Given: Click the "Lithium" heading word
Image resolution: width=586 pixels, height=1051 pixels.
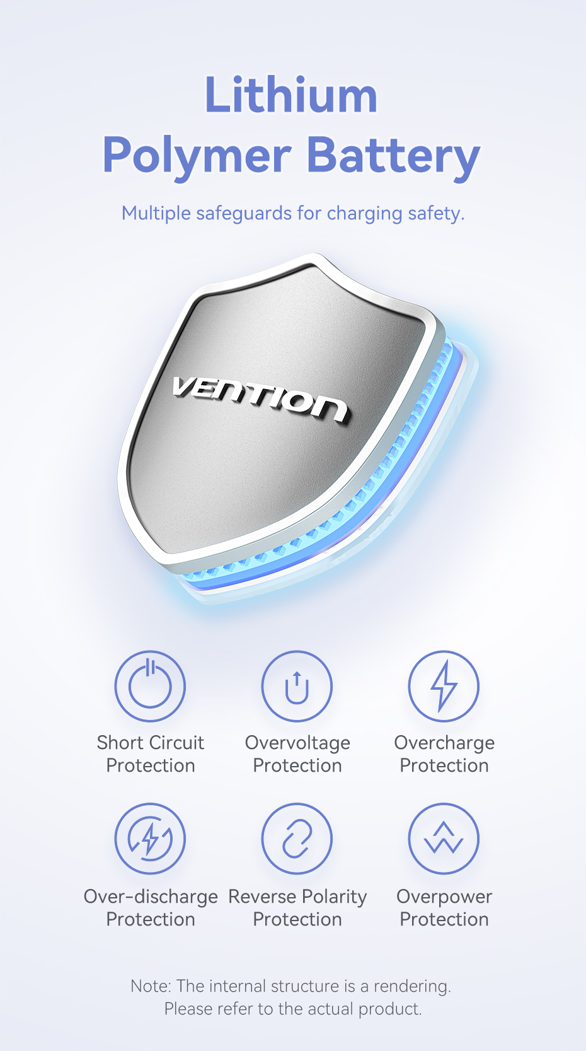Looking at the screenshot, I should pos(291,95).
